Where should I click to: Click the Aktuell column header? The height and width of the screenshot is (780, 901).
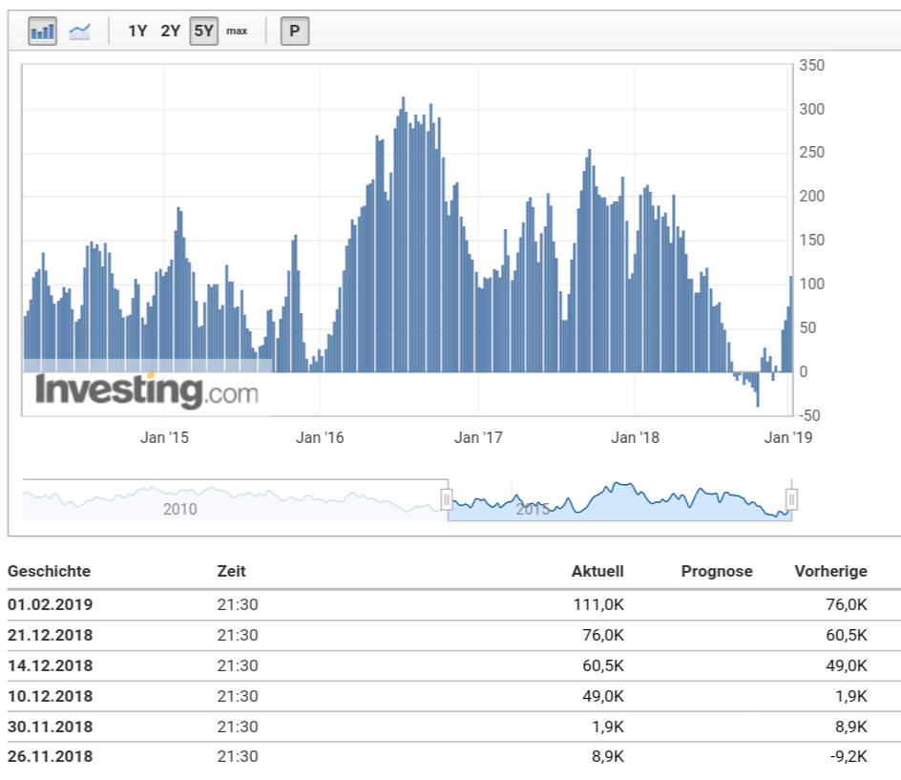tap(597, 572)
